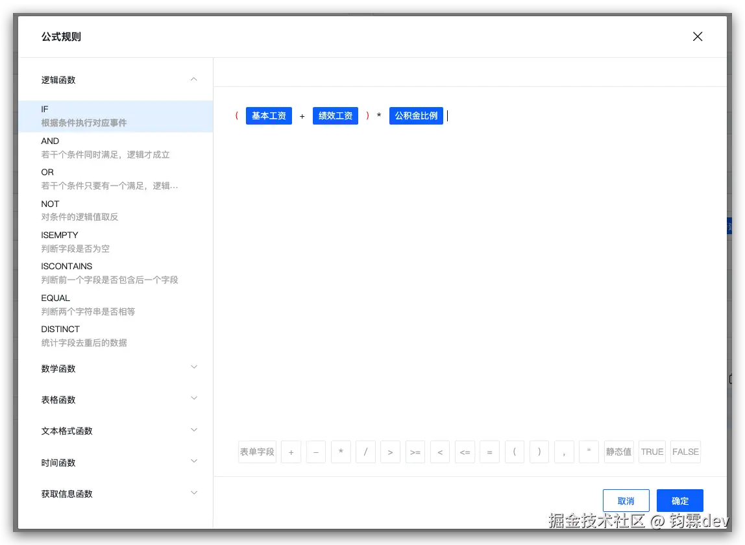Select the AND function

click(116, 148)
